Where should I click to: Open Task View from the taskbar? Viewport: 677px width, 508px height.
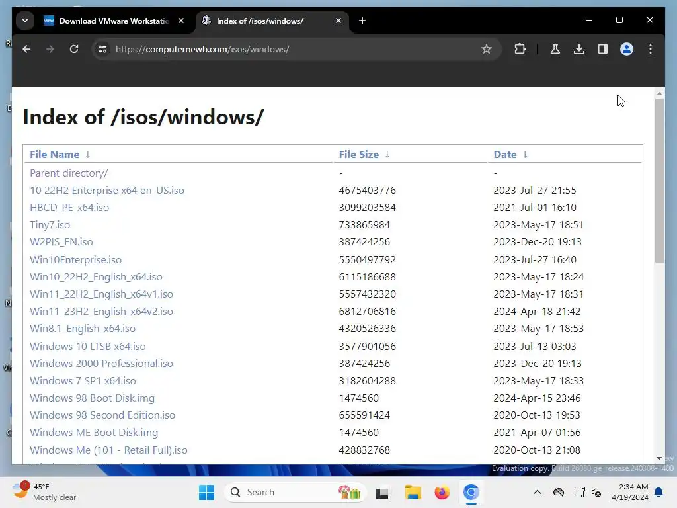pyautogui.click(x=382, y=492)
